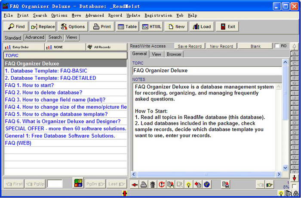The width and height of the screenshot is (301, 198).
Task: Click the TOPIC column header
Action: (65, 56)
